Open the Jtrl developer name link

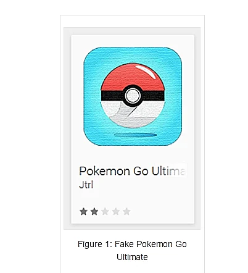pyautogui.click(x=86, y=185)
